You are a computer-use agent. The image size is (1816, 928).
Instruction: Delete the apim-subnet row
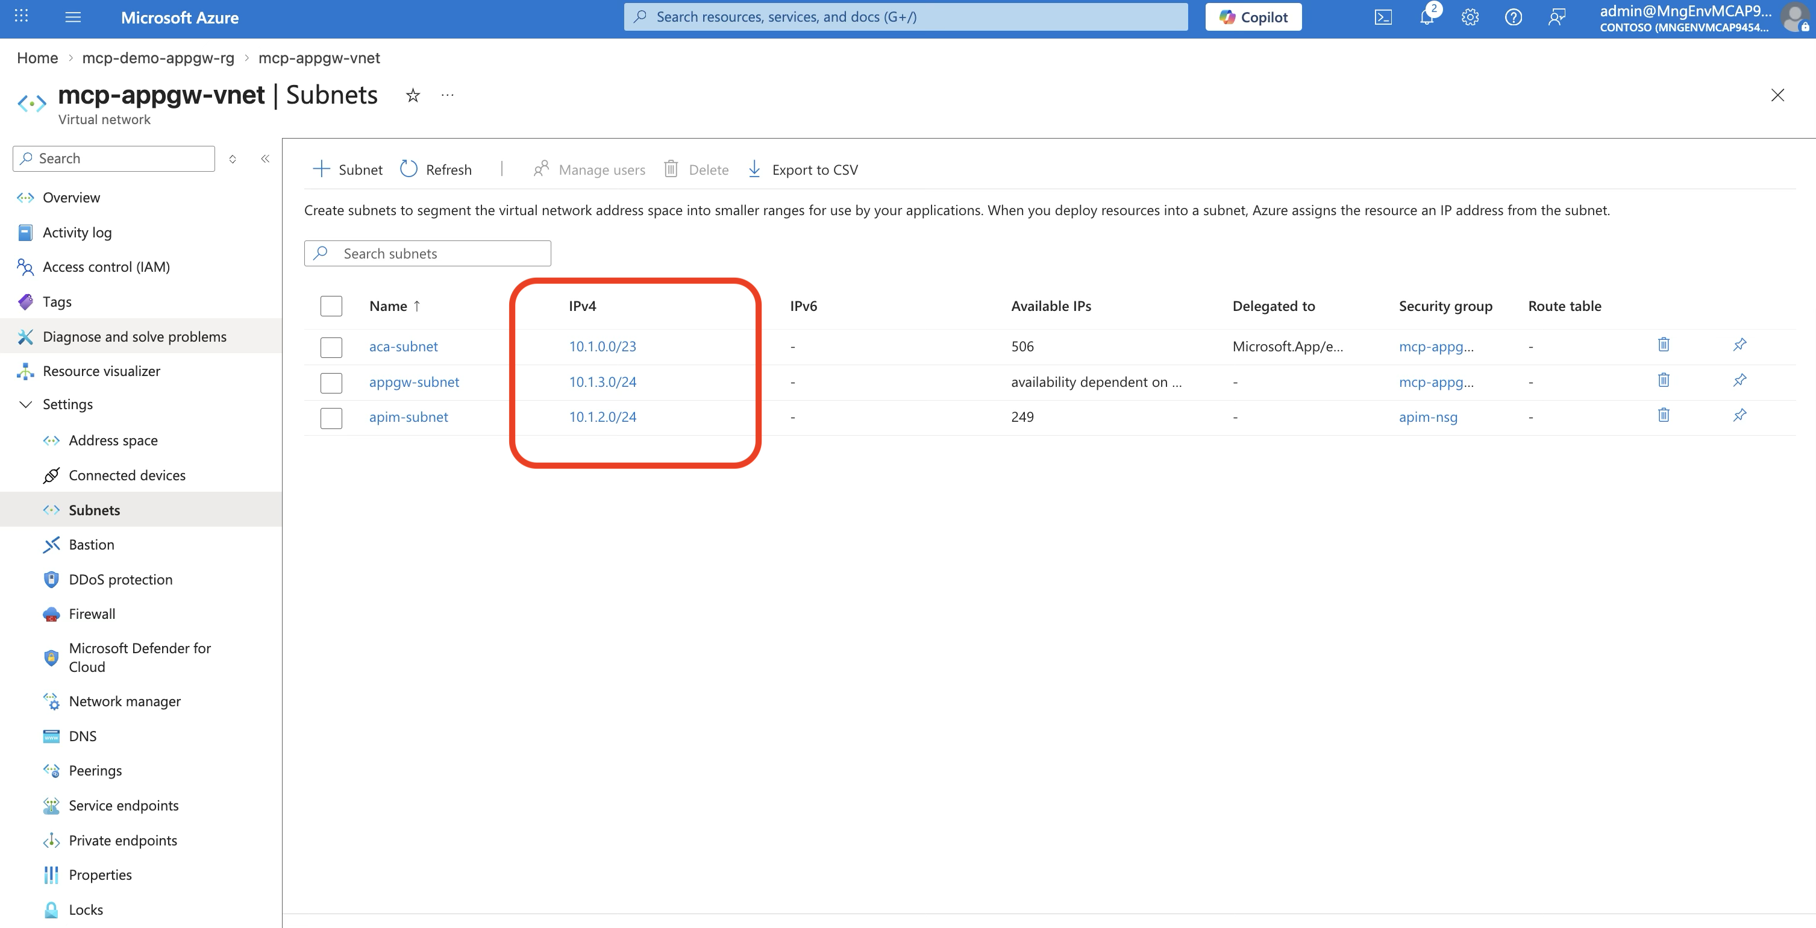(1663, 415)
